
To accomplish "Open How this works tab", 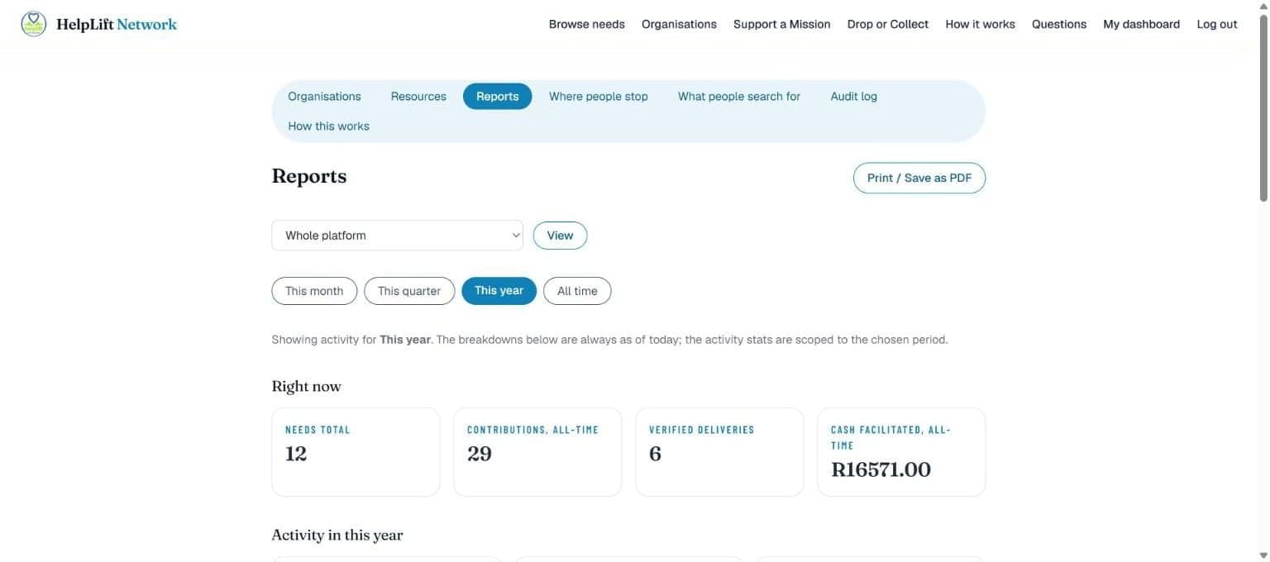I will tap(328, 126).
